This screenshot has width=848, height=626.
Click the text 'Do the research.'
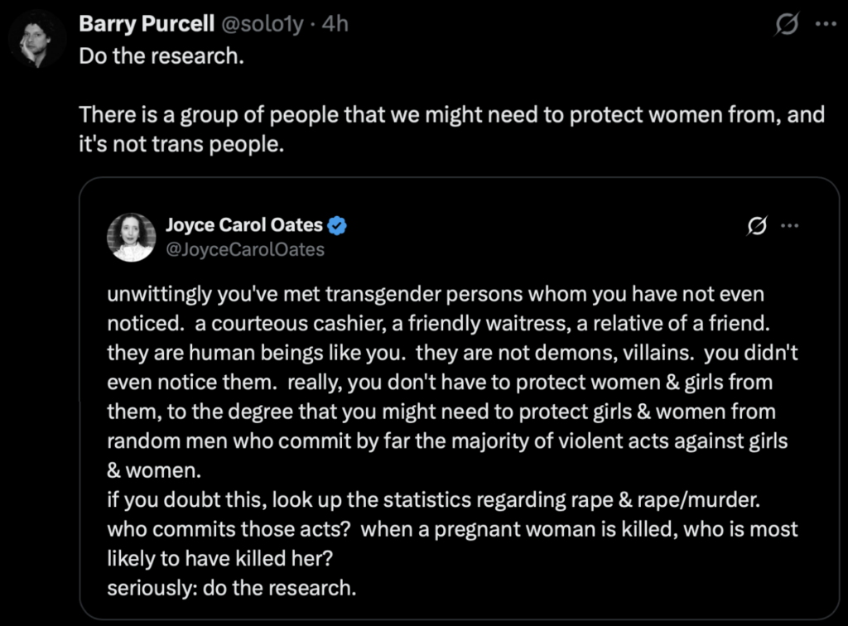pyautogui.click(x=161, y=55)
